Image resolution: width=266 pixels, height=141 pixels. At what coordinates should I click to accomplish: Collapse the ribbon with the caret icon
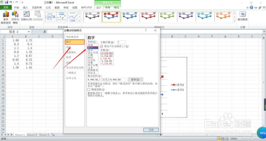(247, 8)
